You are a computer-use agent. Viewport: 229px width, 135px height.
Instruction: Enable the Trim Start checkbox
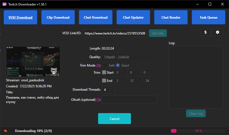104,72
